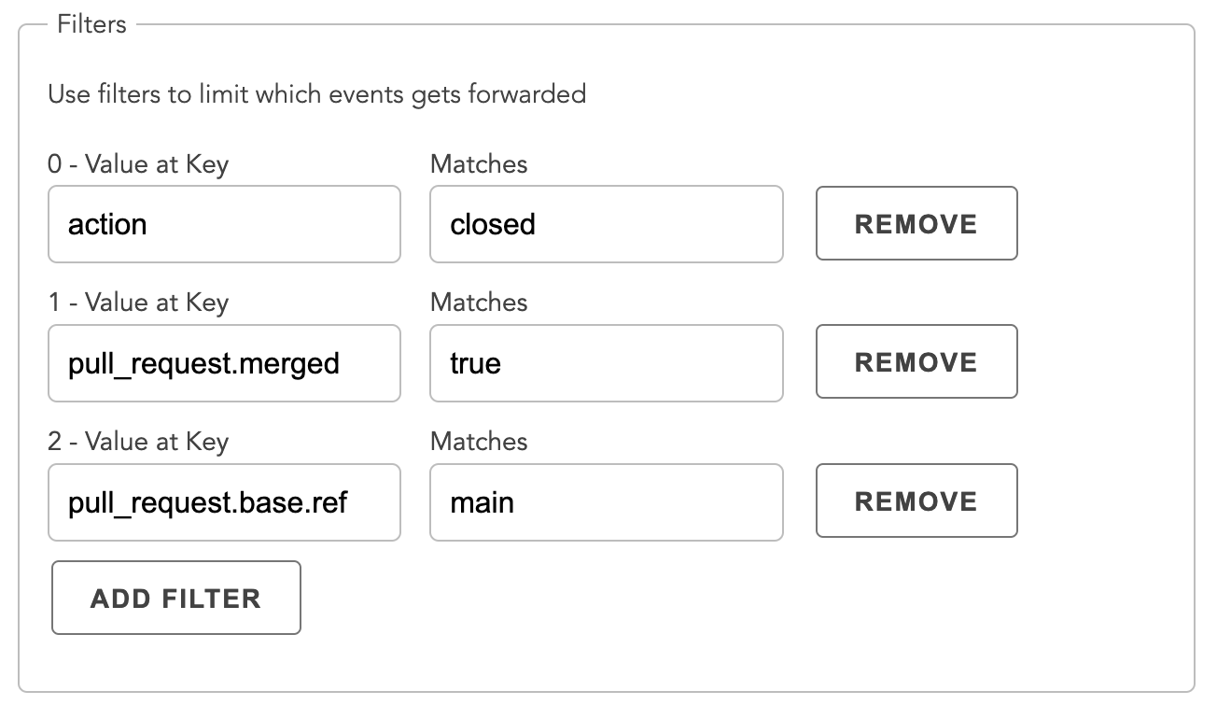Focus the 'pull_request.merged' key field
1217x719 pixels.
(x=224, y=363)
